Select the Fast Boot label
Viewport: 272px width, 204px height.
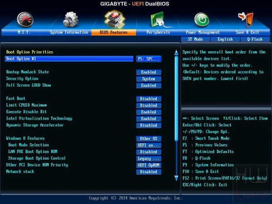tap(15, 98)
